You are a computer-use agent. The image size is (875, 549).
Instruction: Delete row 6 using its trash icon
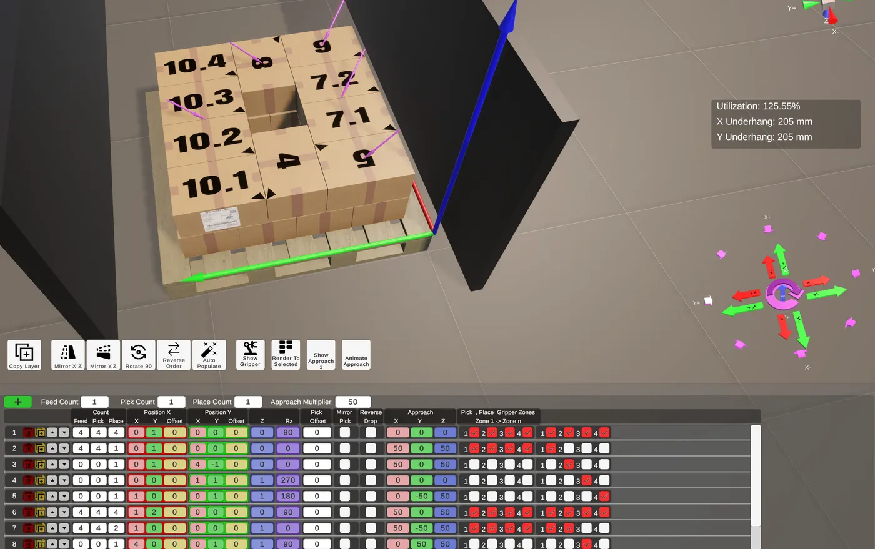click(28, 512)
